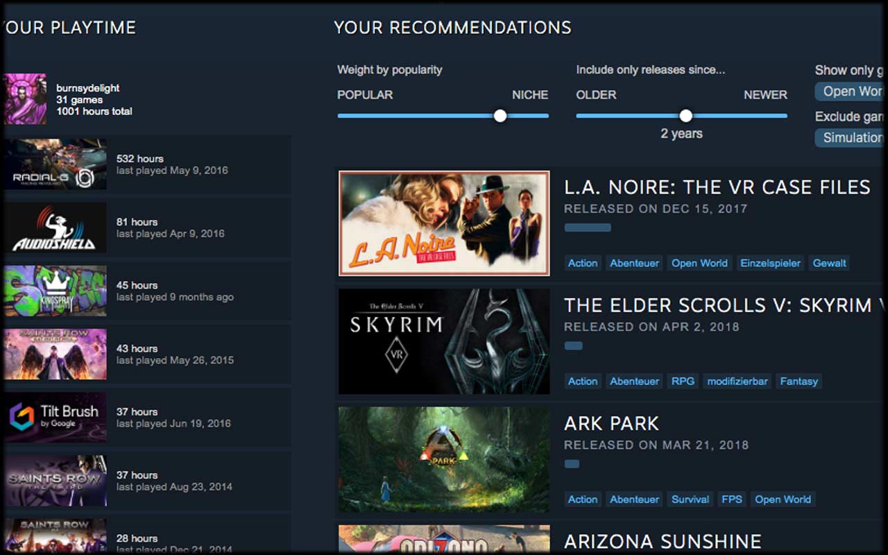Click the Action tag under ARK Park
The image size is (888, 555).
[x=583, y=499]
